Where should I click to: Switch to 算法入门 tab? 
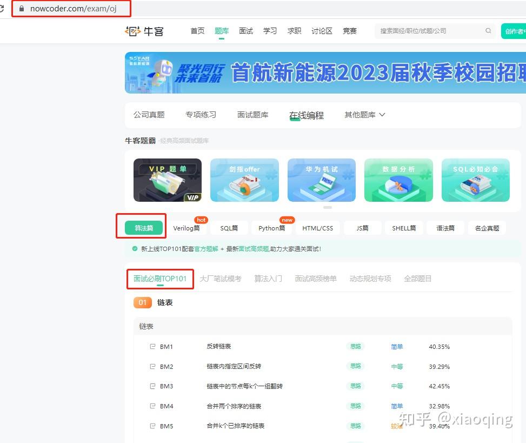coord(268,279)
